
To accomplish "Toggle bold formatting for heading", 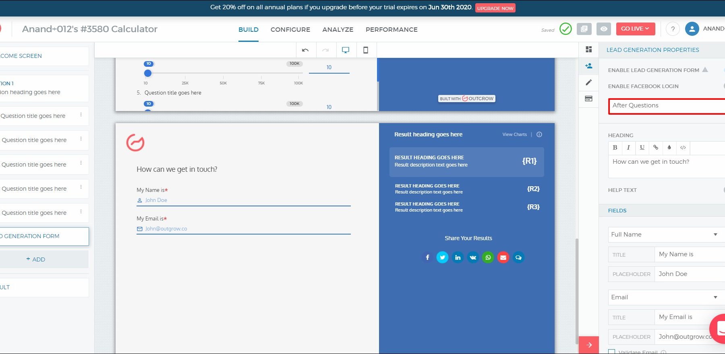I will pyautogui.click(x=615, y=148).
